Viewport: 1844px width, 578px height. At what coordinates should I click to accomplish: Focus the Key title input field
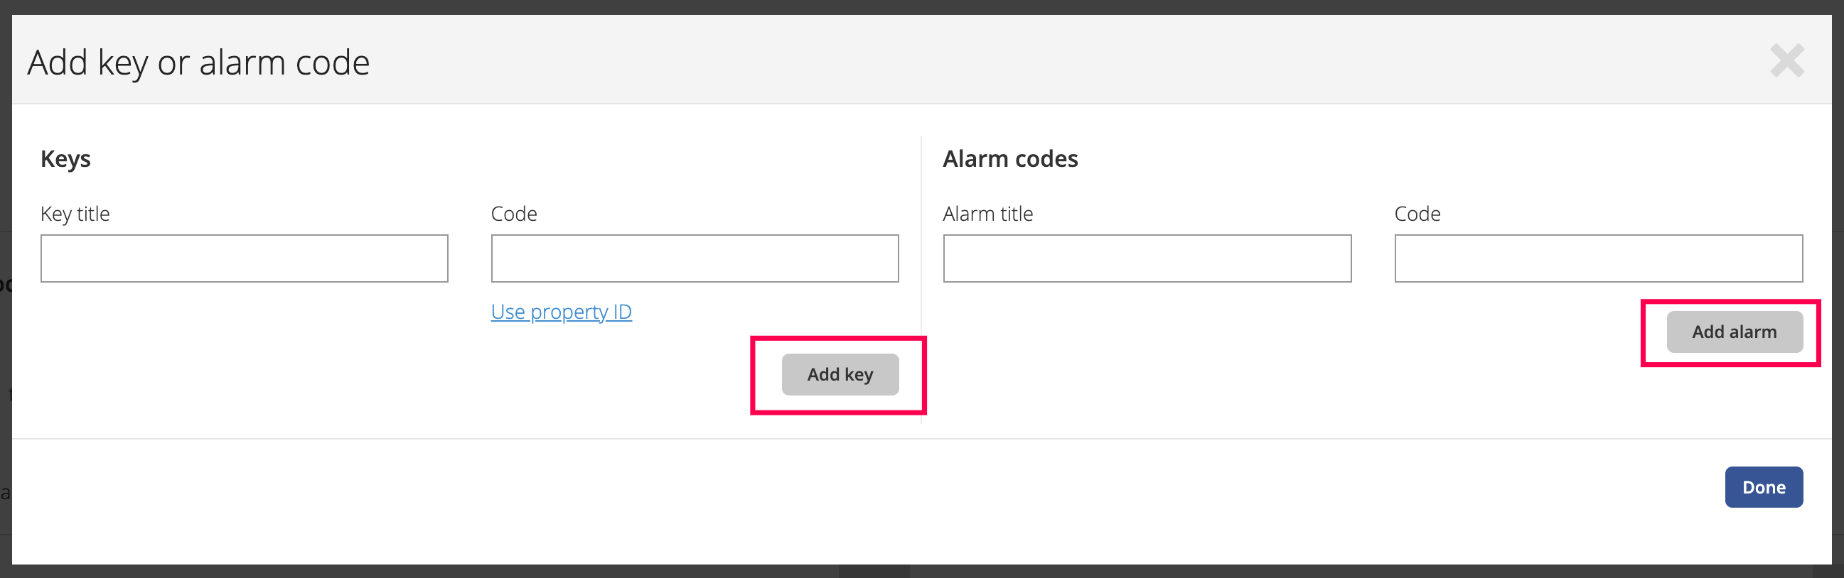(x=244, y=258)
